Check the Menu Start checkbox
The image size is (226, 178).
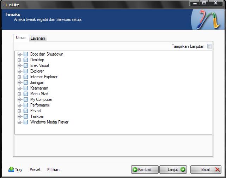[x=26, y=94]
